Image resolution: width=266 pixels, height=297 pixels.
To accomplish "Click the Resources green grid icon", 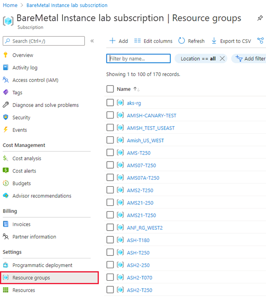I will click(x=6, y=290).
